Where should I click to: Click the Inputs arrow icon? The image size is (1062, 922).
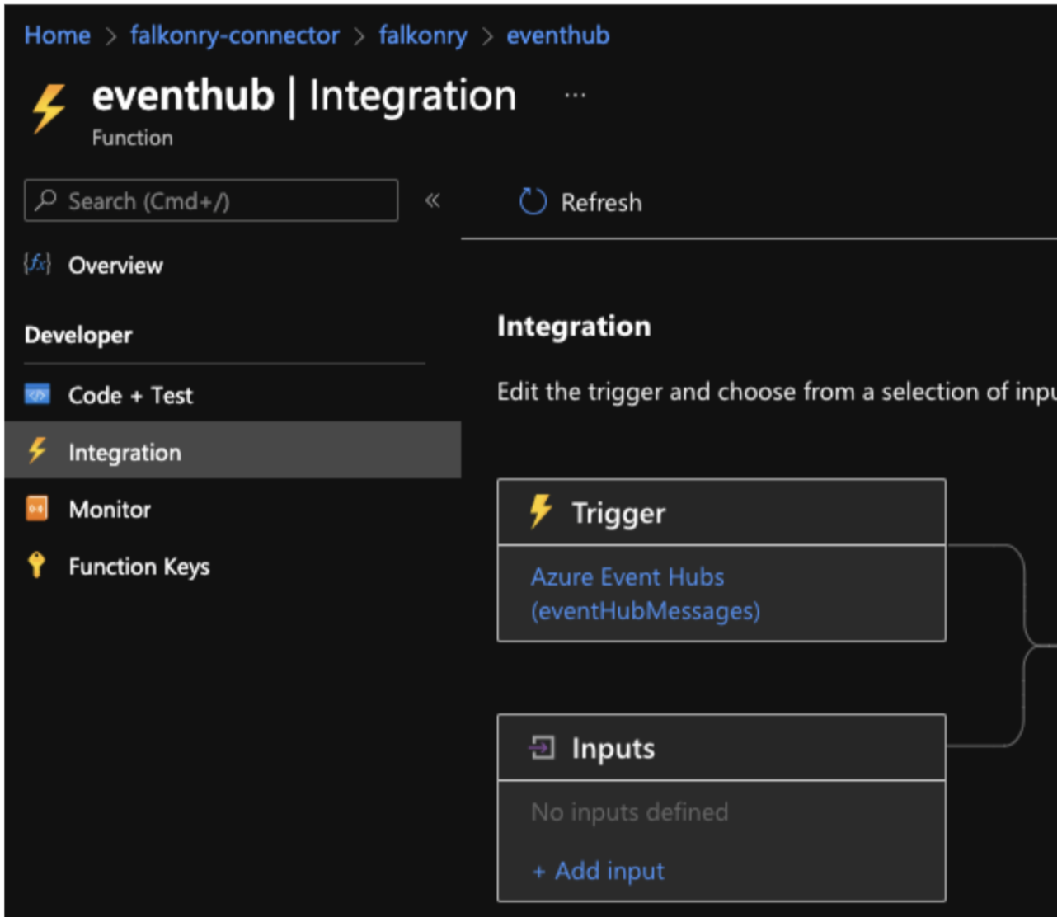pyautogui.click(x=542, y=748)
